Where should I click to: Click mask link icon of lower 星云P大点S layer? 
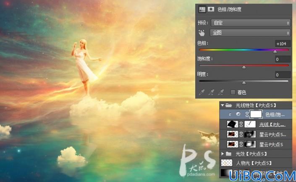click(x=241, y=145)
